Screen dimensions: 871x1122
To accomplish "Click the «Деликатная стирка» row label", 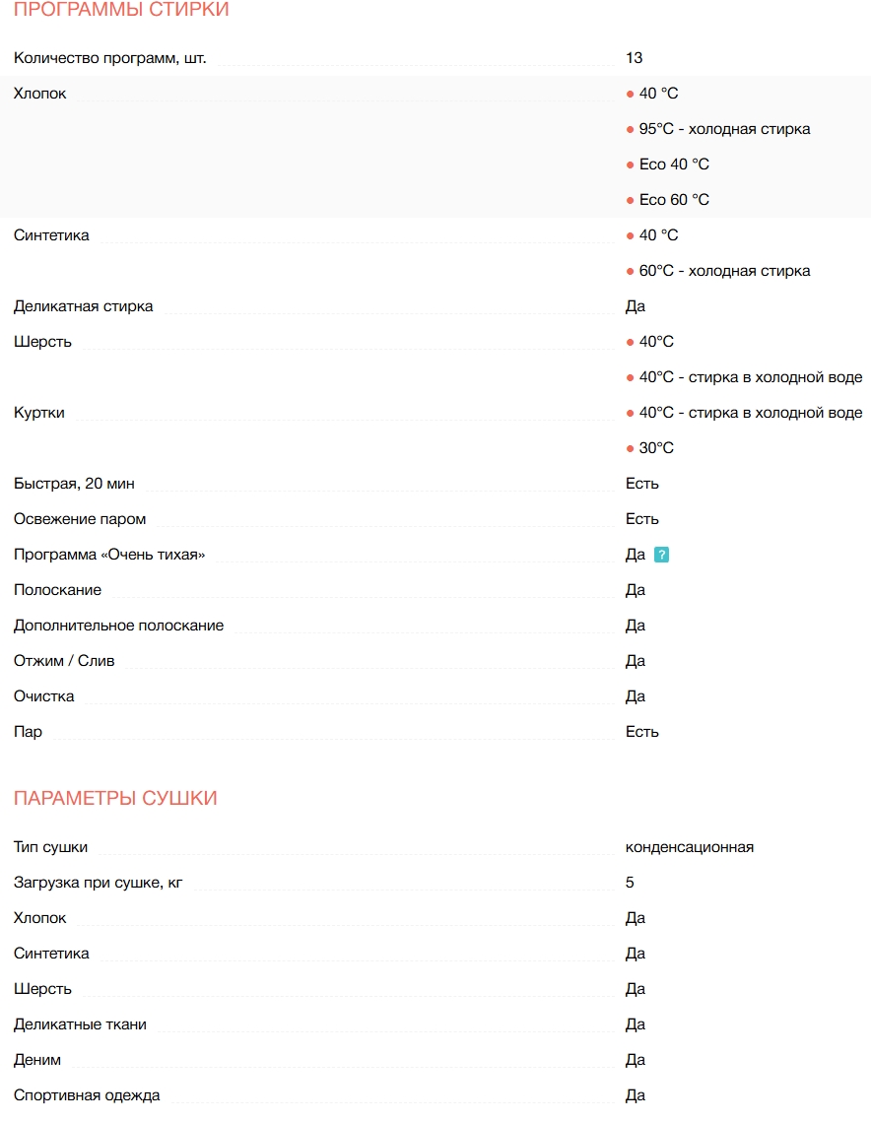I will click(84, 306).
